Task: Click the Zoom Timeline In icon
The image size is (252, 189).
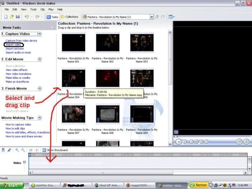Action: tap(17, 150)
